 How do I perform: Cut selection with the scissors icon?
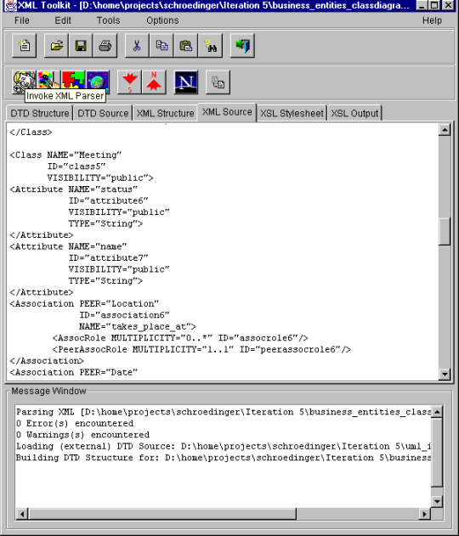pos(137,45)
